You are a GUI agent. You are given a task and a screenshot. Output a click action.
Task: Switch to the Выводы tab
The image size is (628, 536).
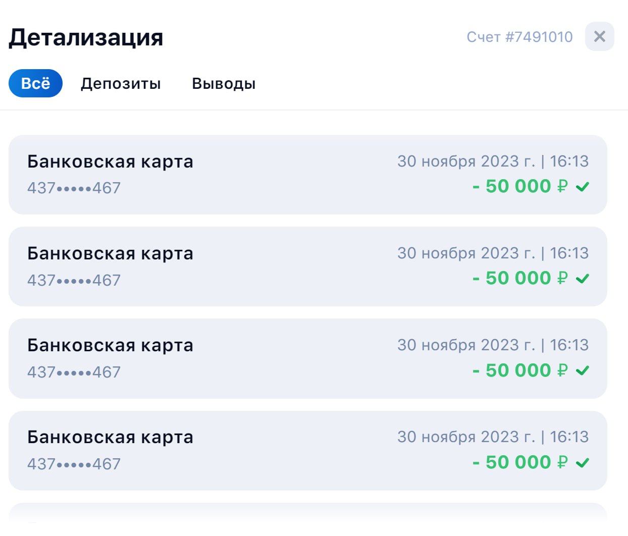coord(224,83)
